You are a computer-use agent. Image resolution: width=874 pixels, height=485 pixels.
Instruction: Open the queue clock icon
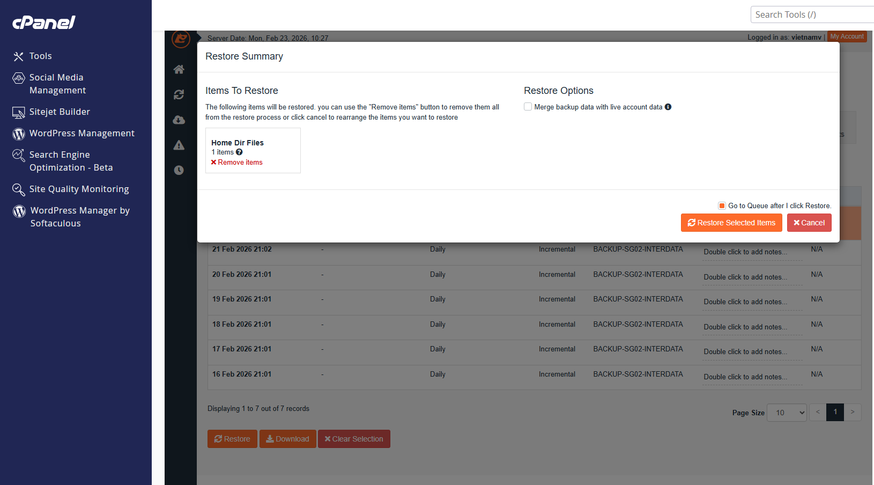(179, 170)
